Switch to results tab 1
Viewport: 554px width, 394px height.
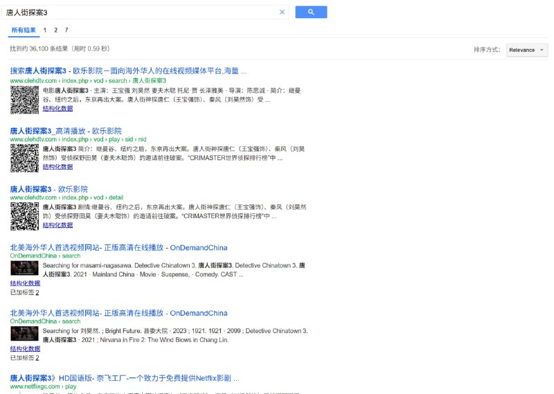45,30
